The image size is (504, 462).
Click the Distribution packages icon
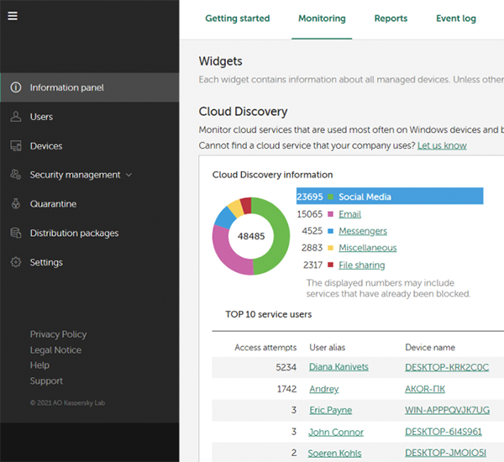pos(16,233)
